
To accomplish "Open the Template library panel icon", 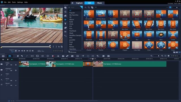I will tap(65, 16).
